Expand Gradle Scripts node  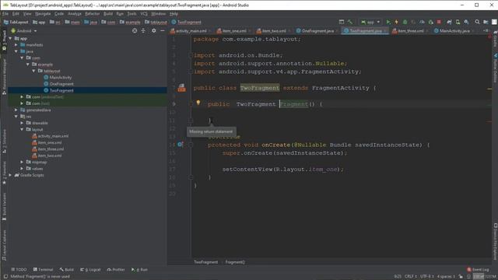pos(10,175)
